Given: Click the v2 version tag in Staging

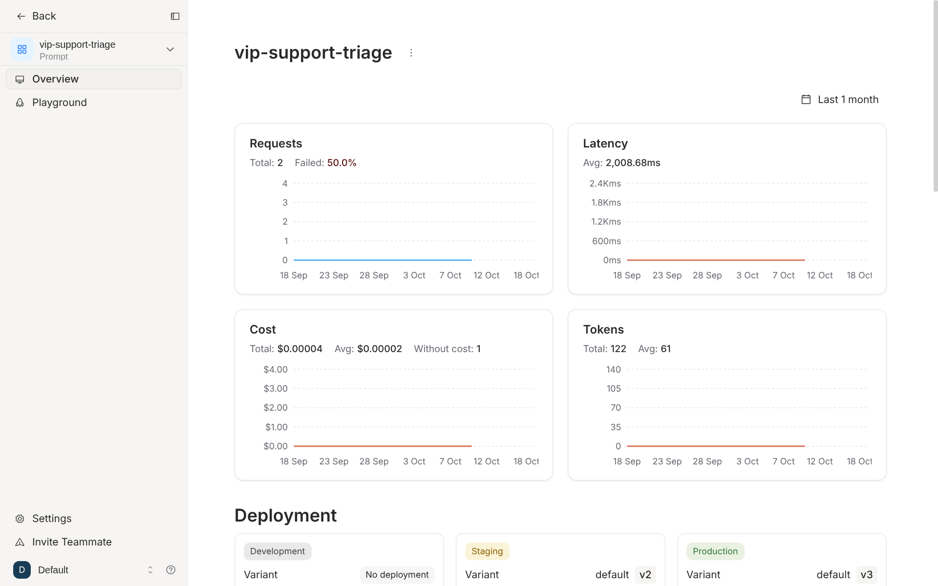Looking at the screenshot, I should [x=645, y=575].
